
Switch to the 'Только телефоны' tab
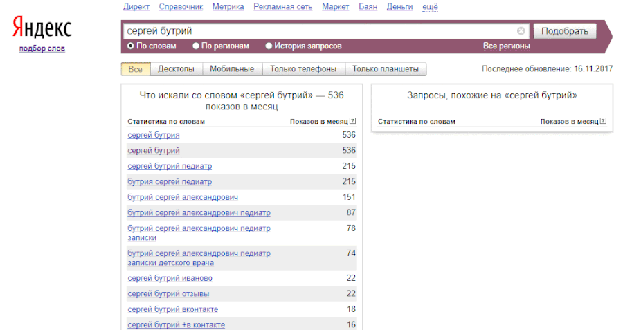point(304,69)
